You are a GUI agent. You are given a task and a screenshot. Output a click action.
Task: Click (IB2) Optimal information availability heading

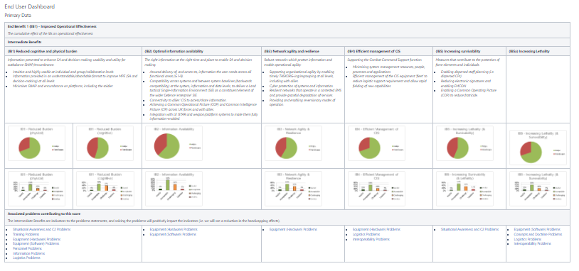(174, 51)
